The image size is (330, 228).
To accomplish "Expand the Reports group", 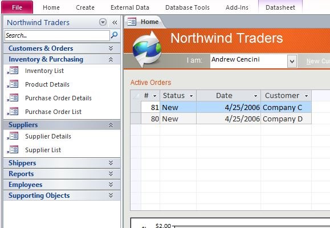I will 111,174.
